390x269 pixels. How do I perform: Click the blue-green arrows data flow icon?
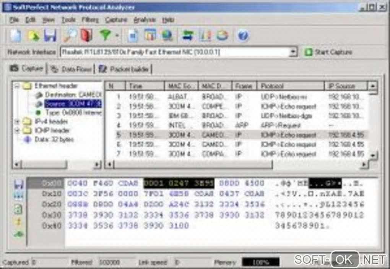click(187, 36)
